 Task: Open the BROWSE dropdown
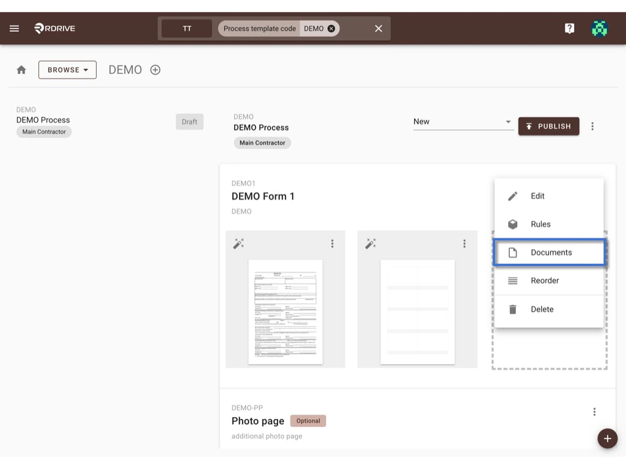[x=67, y=70]
